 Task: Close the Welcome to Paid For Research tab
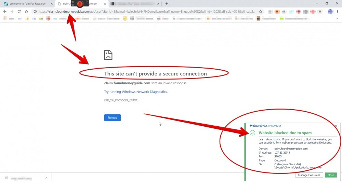coord(52,4)
